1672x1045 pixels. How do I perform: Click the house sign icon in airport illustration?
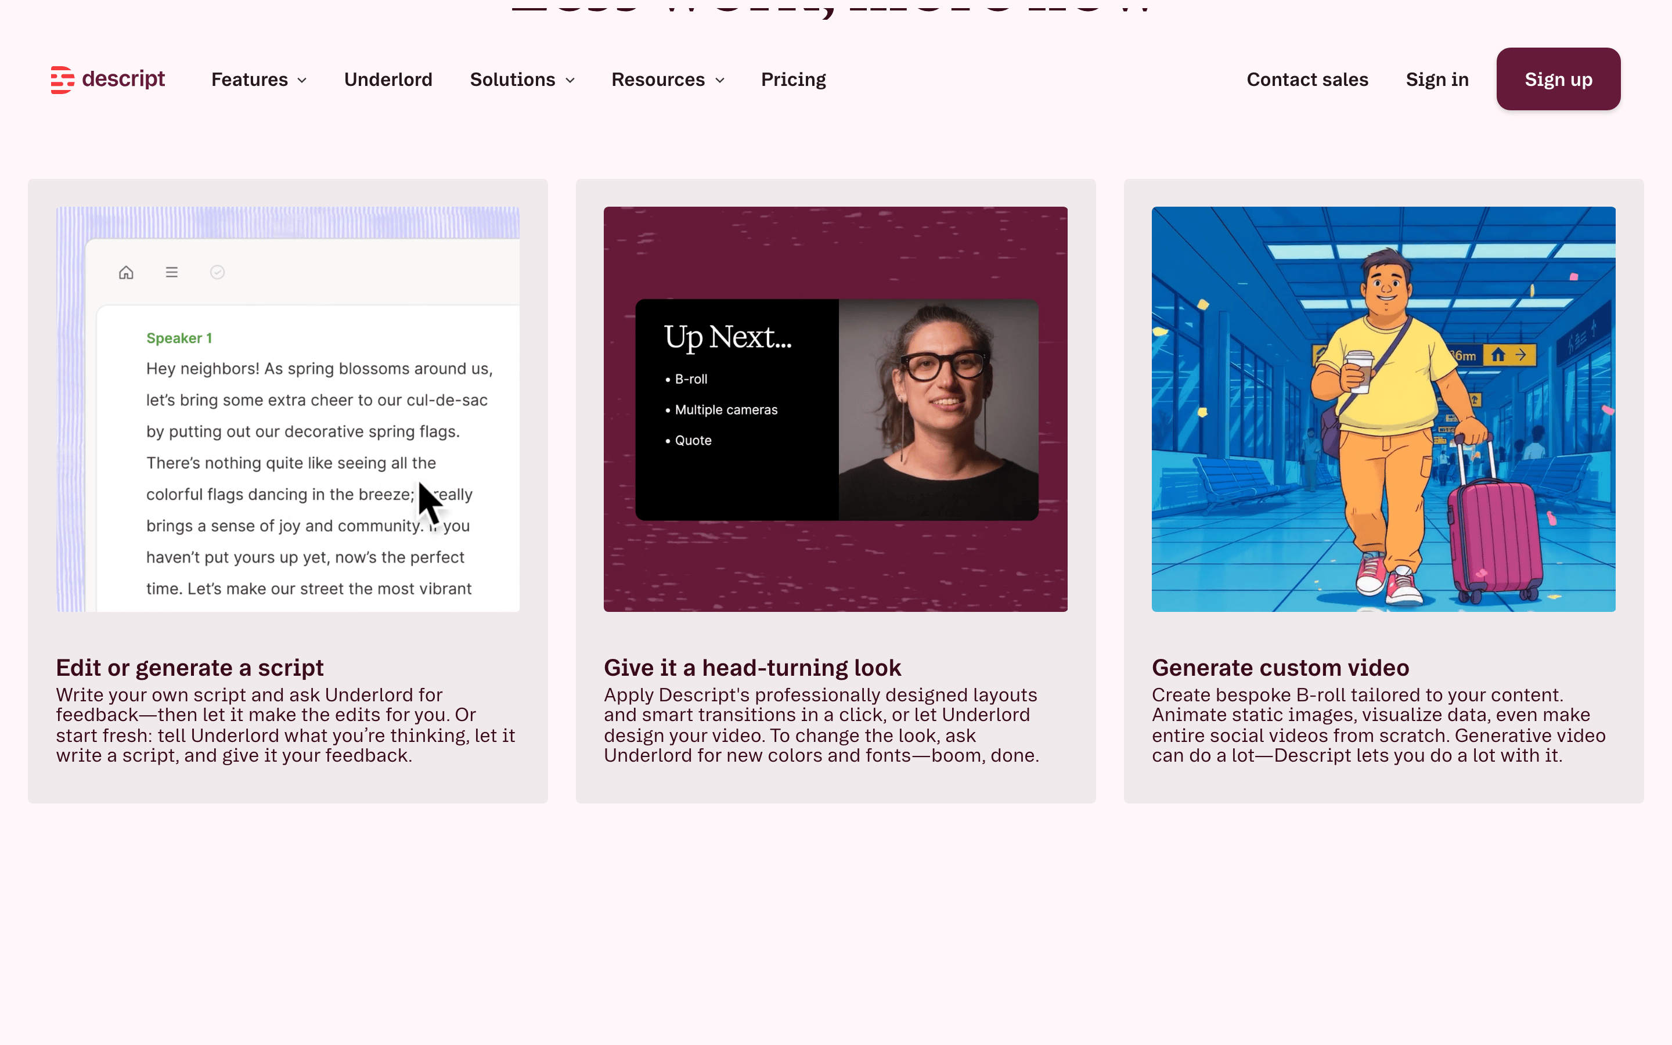click(1498, 355)
